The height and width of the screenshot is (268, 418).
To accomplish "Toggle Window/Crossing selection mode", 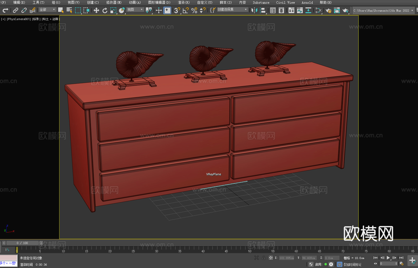I will click(86, 10).
